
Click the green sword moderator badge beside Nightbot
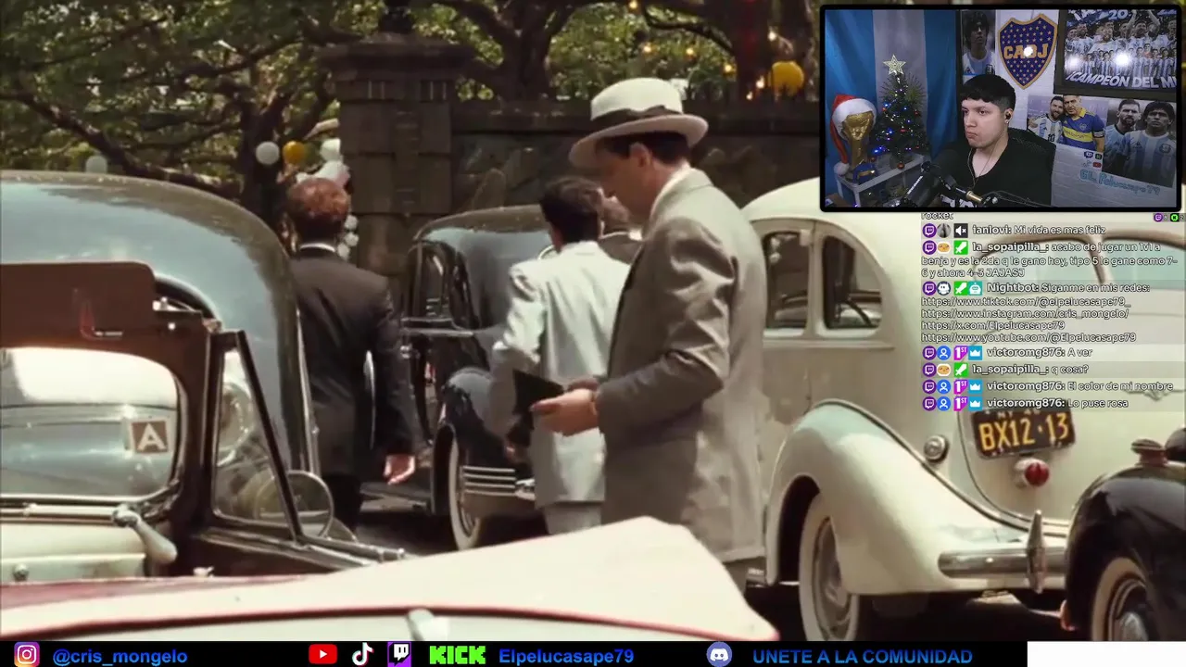click(x=961, y=288)
